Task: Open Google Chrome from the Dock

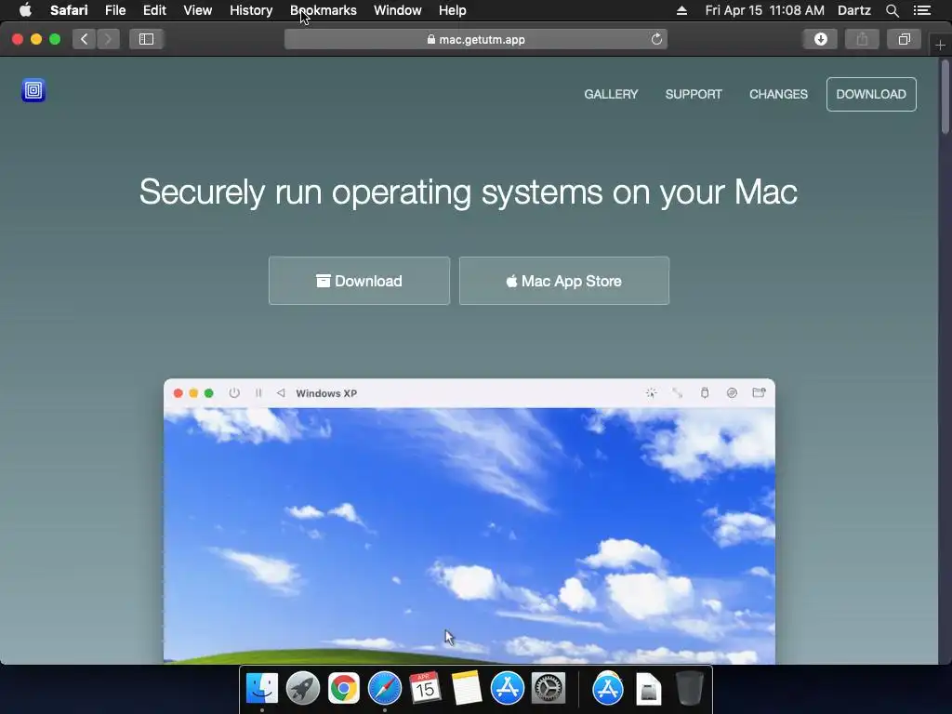Action: click(344, 688)
